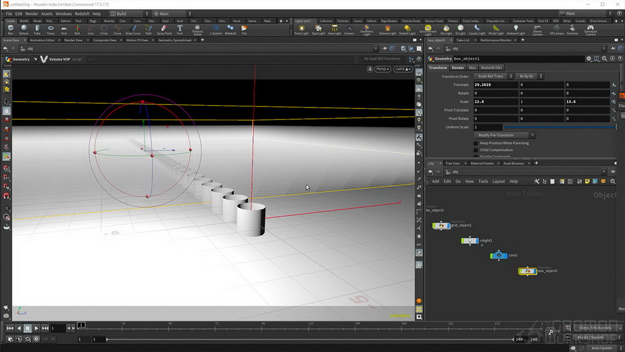The width and height of the screenshot is (625, 352).
Task: Select the Sphere shelf tool
Action: (x=24, y=30)
